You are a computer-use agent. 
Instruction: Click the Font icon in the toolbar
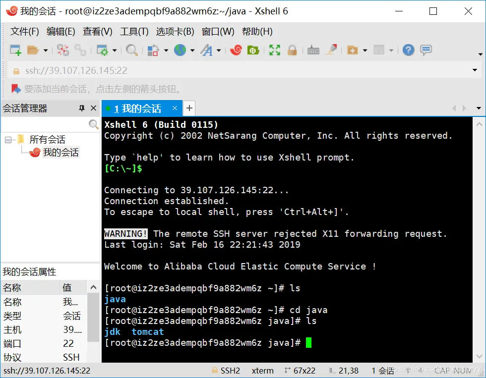(x=206, y=50)
